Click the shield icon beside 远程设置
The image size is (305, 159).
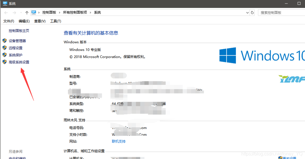pyautogui.click(x=5, y=48)
